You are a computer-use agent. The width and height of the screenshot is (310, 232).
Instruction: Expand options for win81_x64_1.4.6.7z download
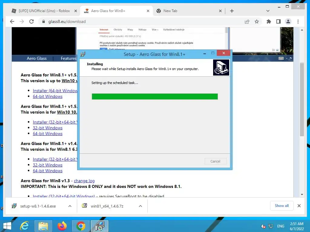[x=140, y=206]
